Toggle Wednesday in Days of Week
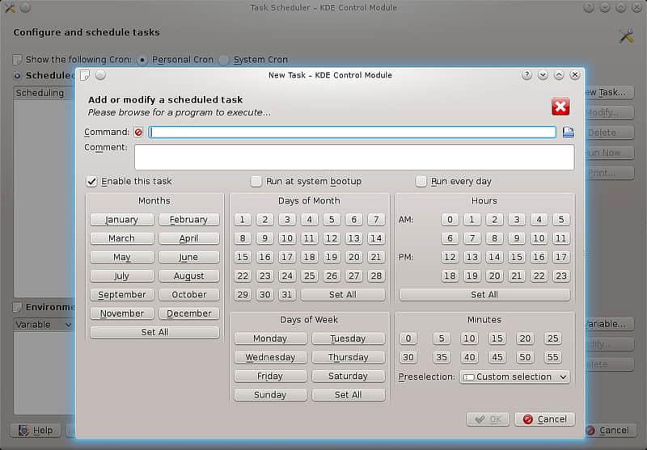The image size is (647, 450). click(270, 357)
